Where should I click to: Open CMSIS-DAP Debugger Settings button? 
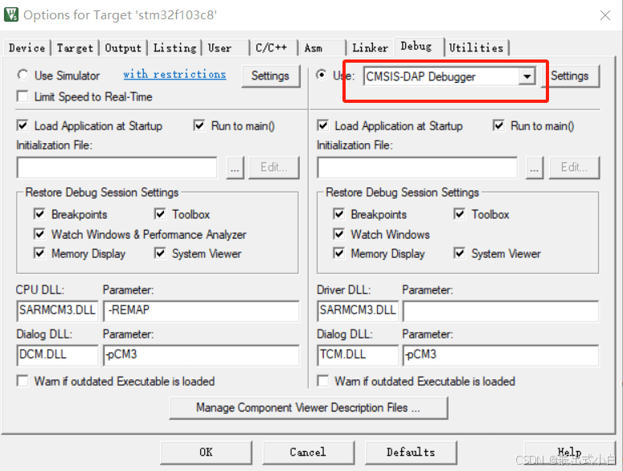(570, 76)
